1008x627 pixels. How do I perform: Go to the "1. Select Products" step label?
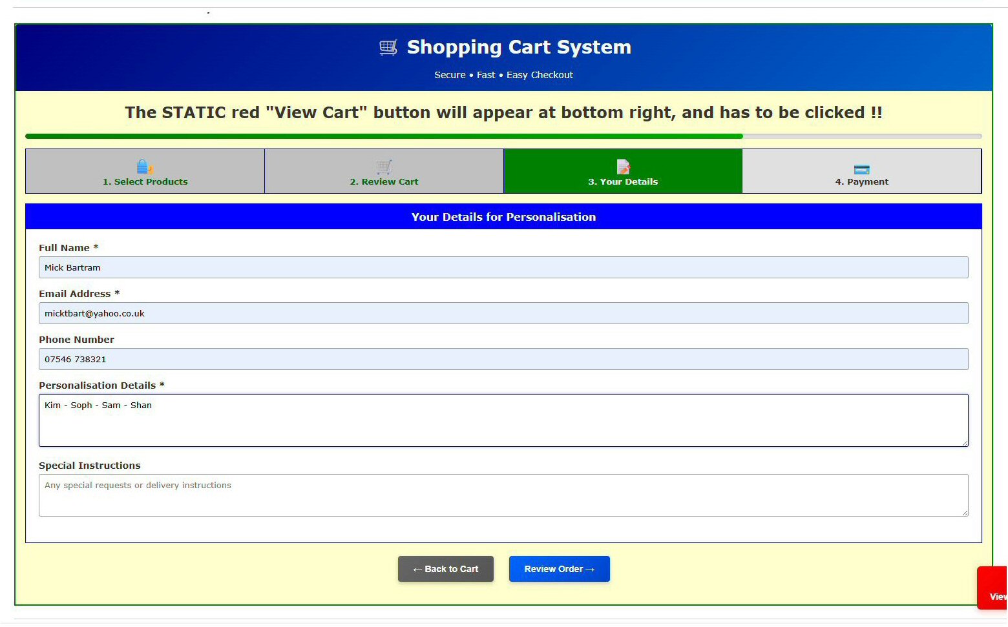click(145, 182)
